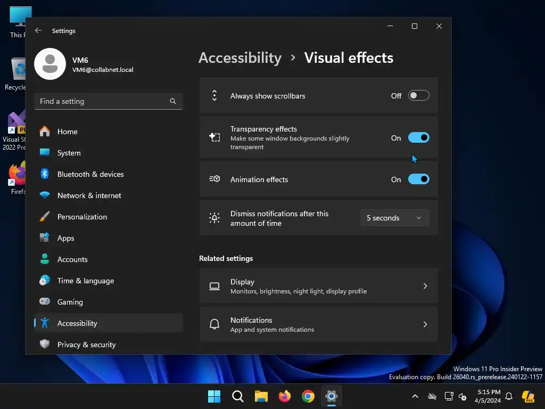Image resolution: width=545 pixels, height=409 pixels.
Task: Launch File Explorer from taskbar
Action: [261, 396]
